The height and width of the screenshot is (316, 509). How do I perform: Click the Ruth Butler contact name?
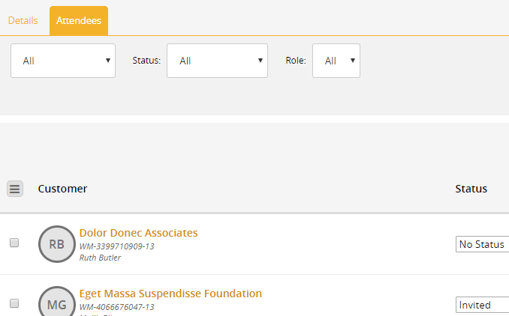point(100,258)
